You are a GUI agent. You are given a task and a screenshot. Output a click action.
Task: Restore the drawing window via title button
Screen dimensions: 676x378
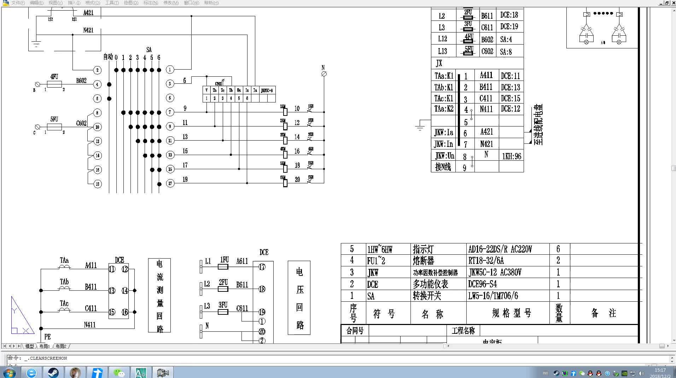667,3
